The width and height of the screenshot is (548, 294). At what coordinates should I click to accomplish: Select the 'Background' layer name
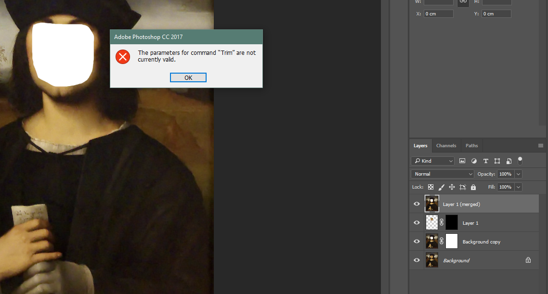(x=456, y=260)
